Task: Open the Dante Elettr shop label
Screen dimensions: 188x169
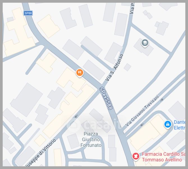Action: [x=180, y=125]
